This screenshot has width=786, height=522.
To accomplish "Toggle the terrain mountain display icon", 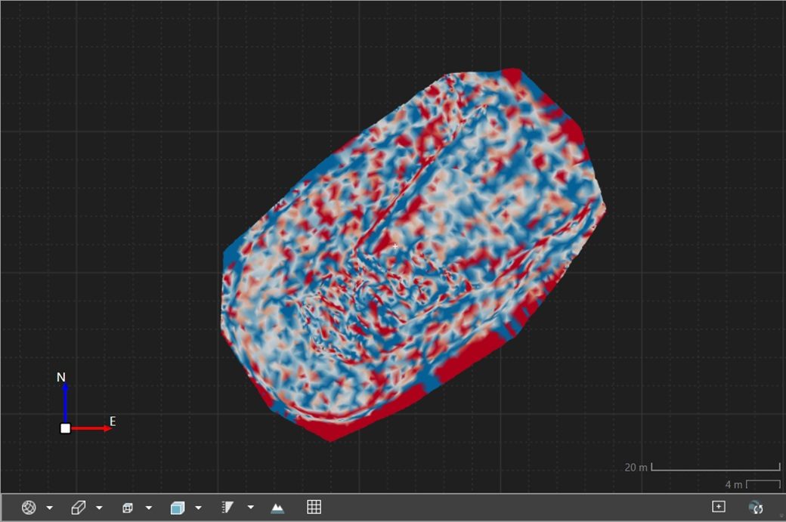I will (x=277, y=508).
